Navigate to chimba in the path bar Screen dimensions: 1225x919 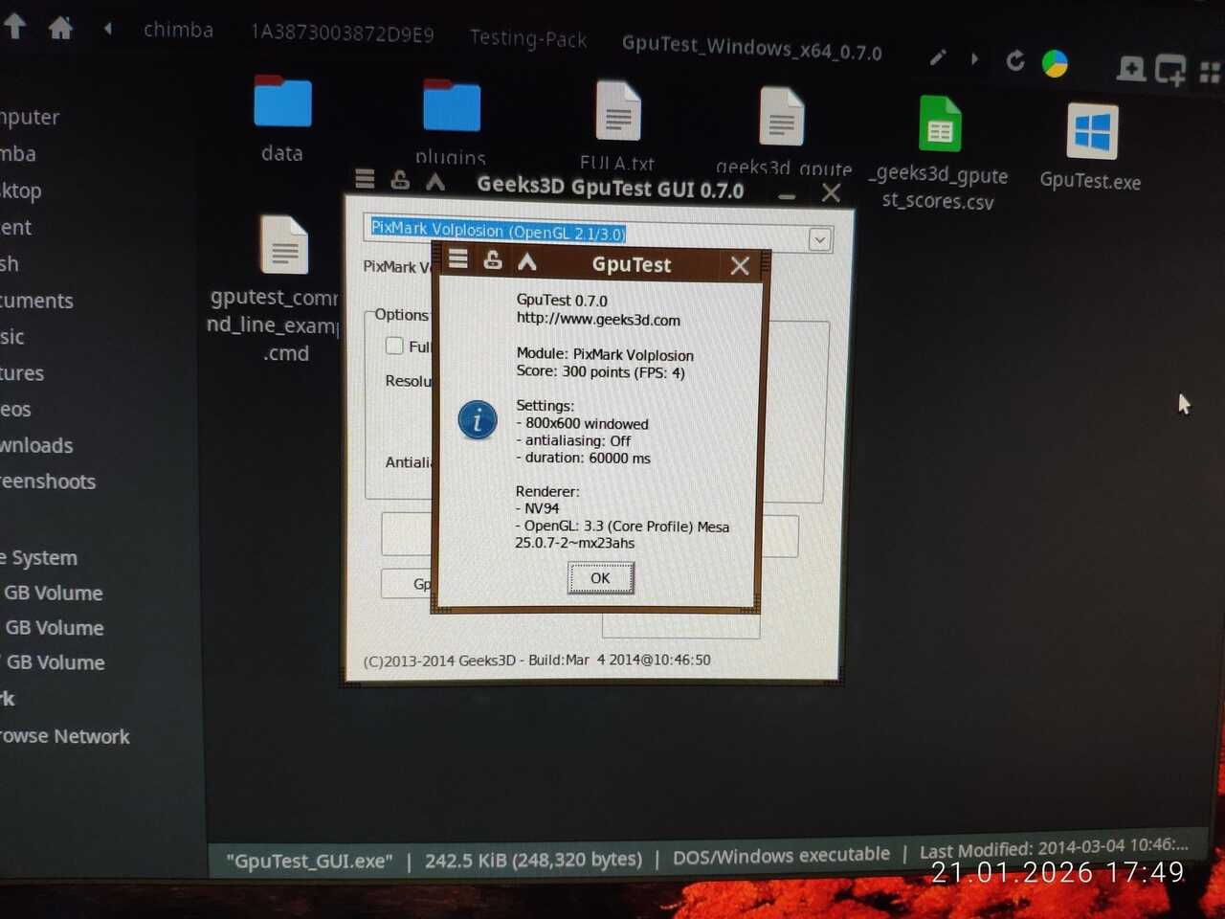pos(178,30)
